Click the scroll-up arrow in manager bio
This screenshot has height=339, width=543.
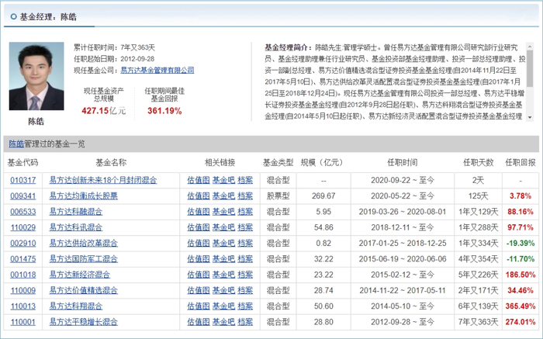coord(530,46)
